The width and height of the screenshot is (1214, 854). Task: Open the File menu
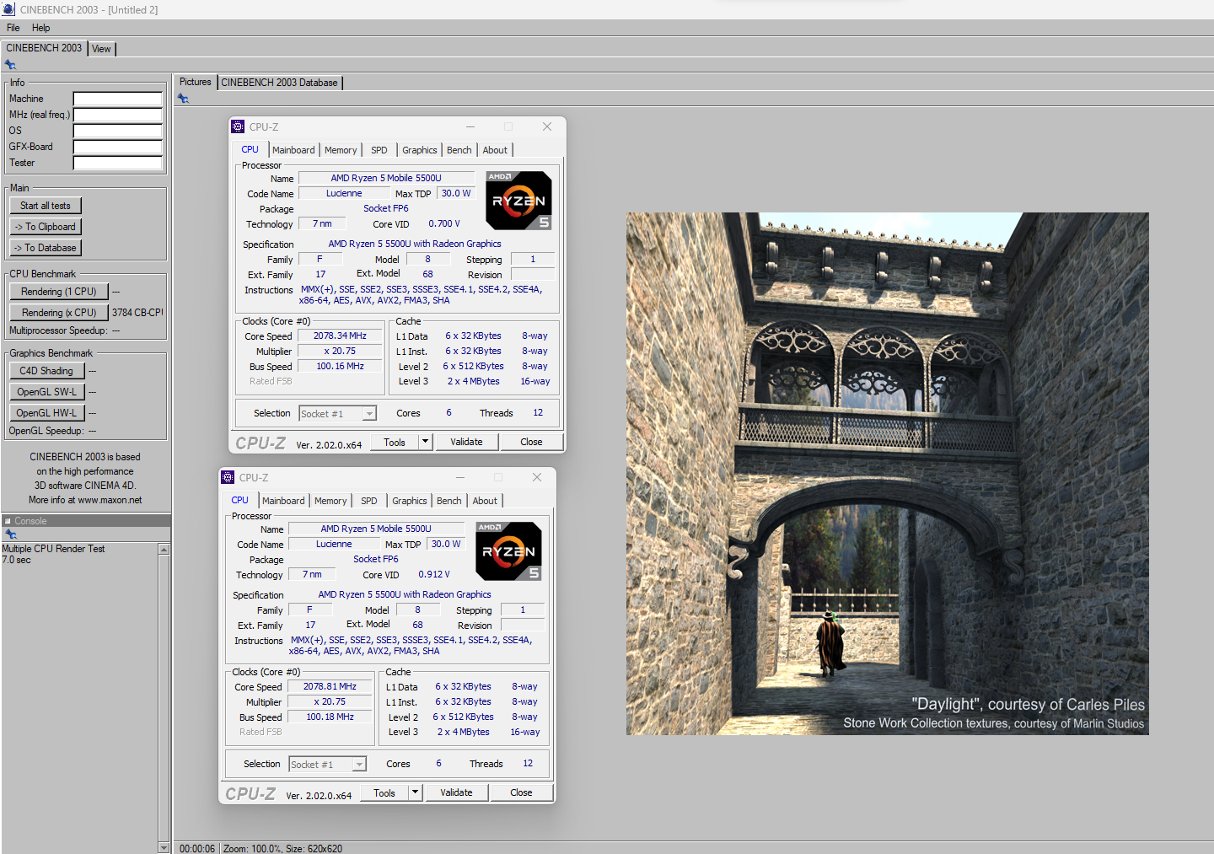(x=13, y=28)
